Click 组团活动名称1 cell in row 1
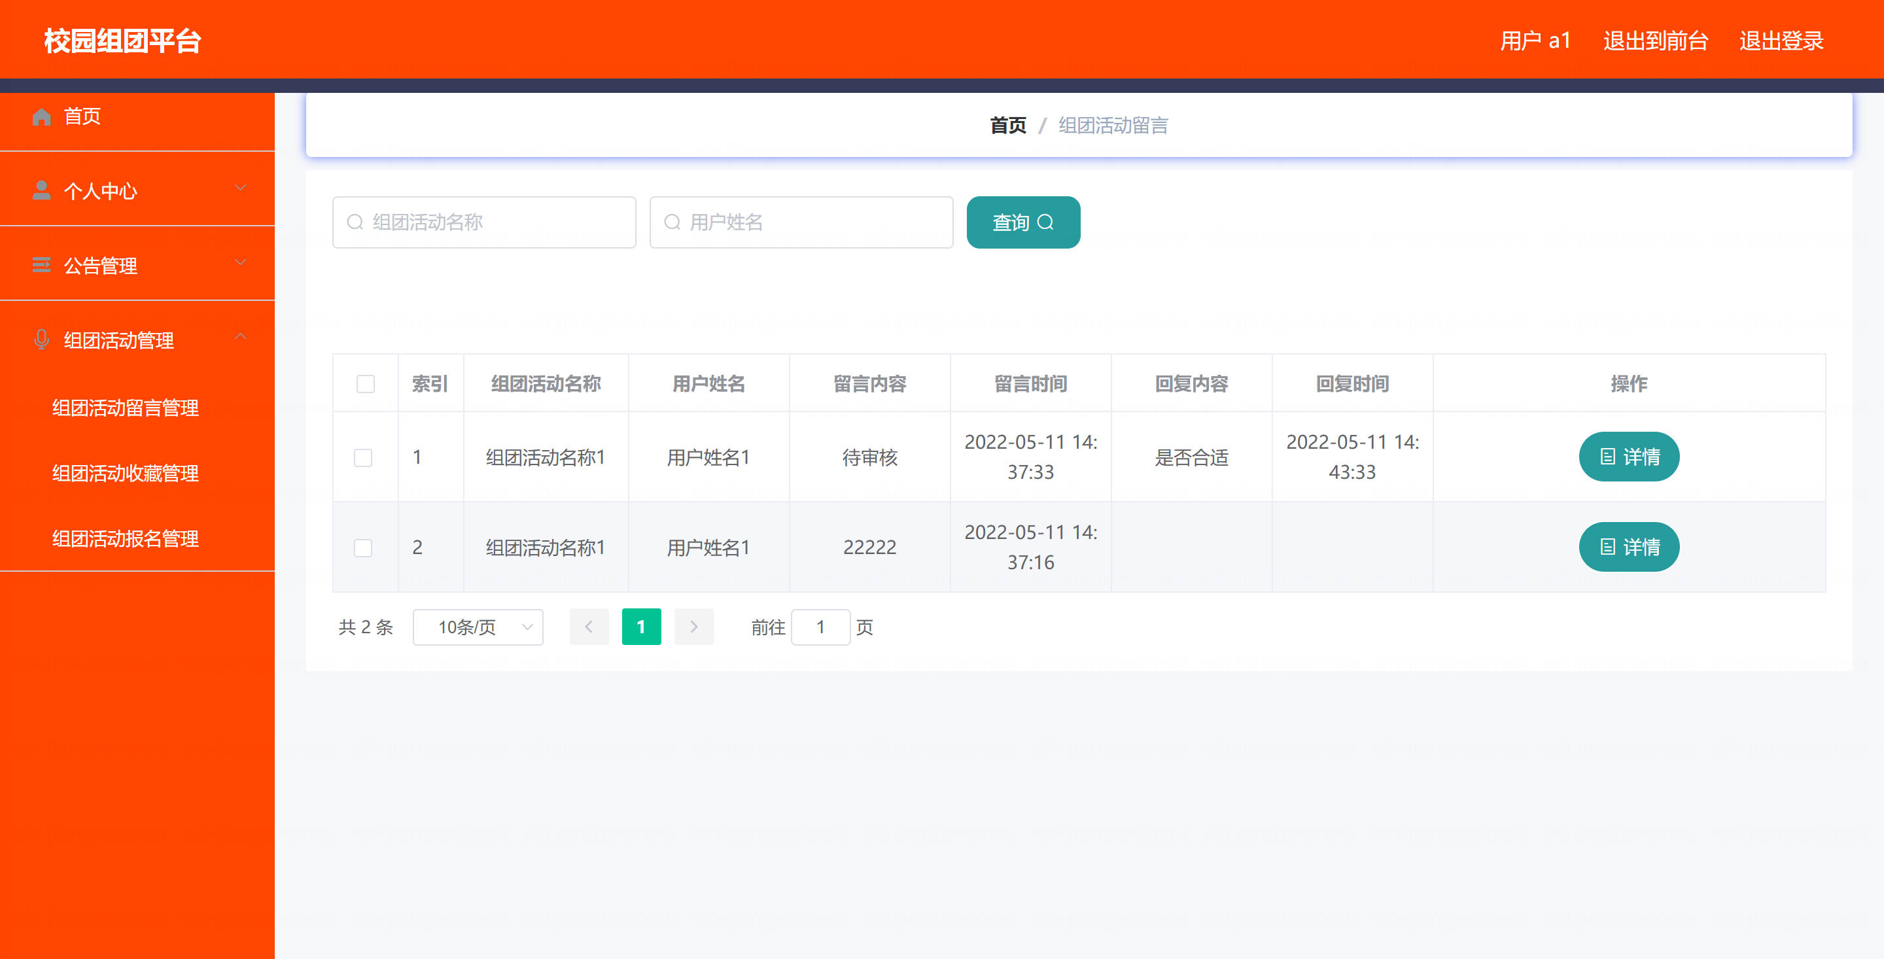The height and width of the screenshot is (959, 1884). click(546, 457)
